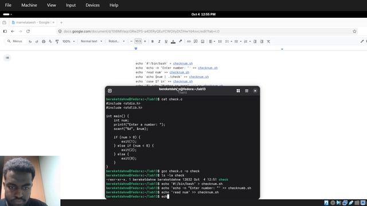Viewport: 367px width, 206px height.
Task: Increase indent using the toolbar icon
Action: (261, 41)
